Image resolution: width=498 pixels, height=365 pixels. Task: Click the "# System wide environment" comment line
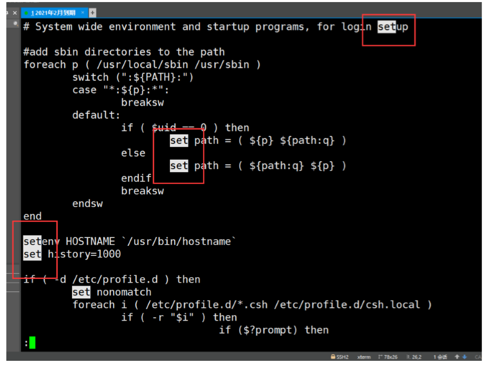click(216, 27)
